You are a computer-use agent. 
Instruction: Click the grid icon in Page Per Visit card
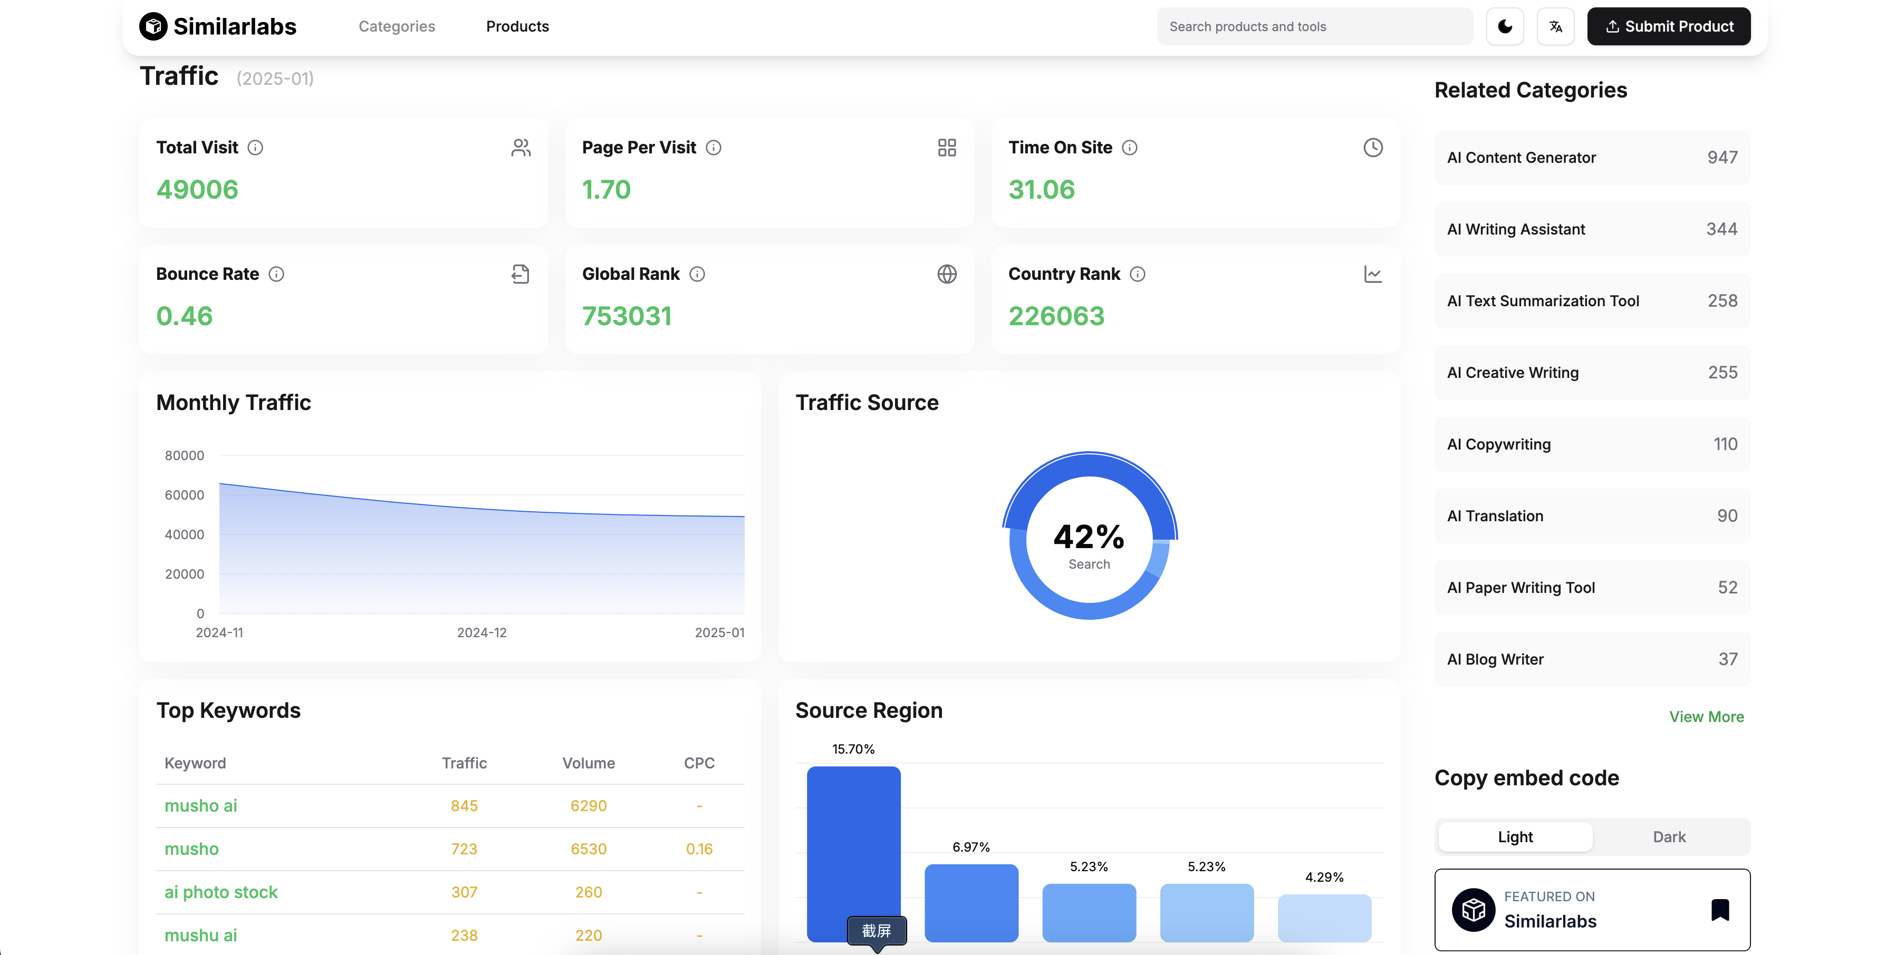(947, 148)
